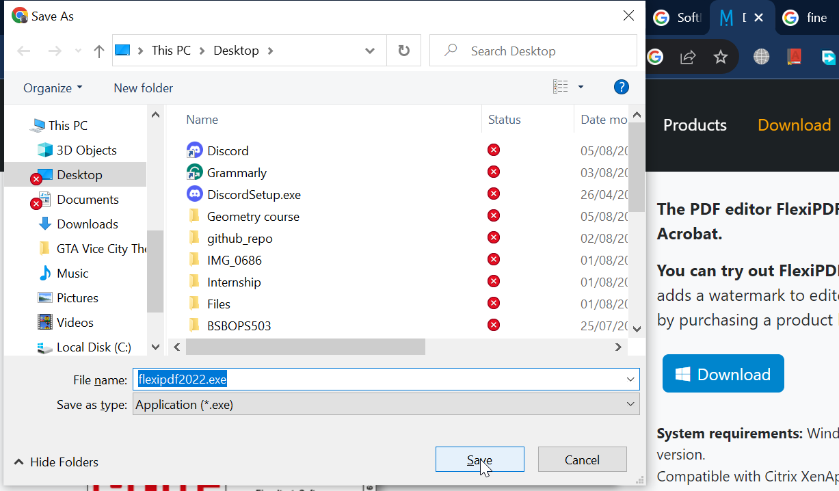Open the Organize dropdown
Image resolution: width=839 pixels, height=491 pixels.
pos(51,88)
